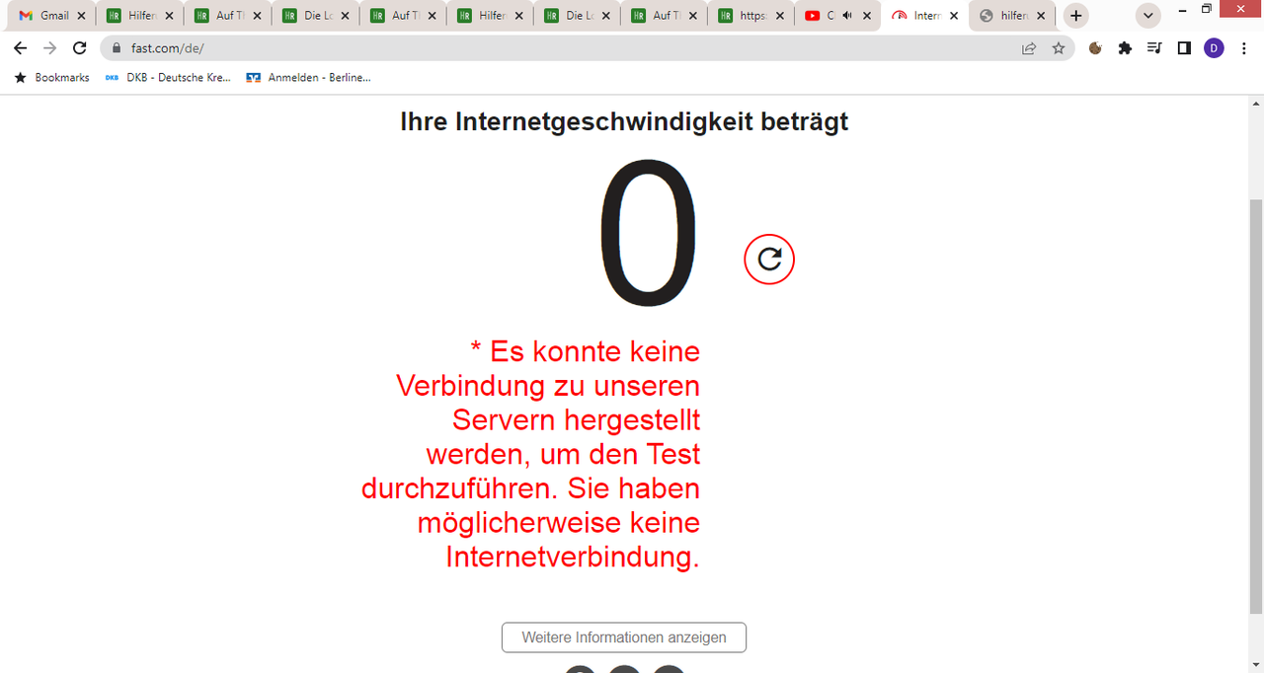The height and width of the screenshot is (673, 1264).
Task: Open the Anmelden - Berline... bookmark
Action: tap(309, 77)
